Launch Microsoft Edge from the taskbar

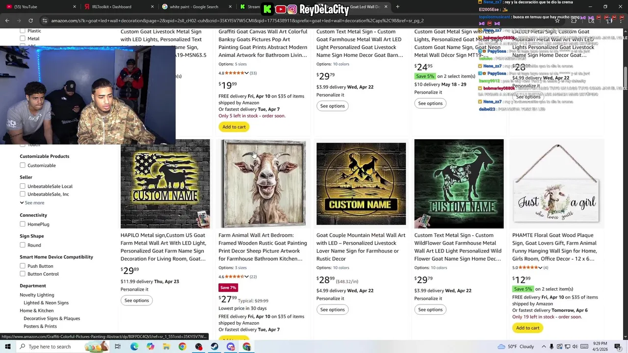(134, 347)
